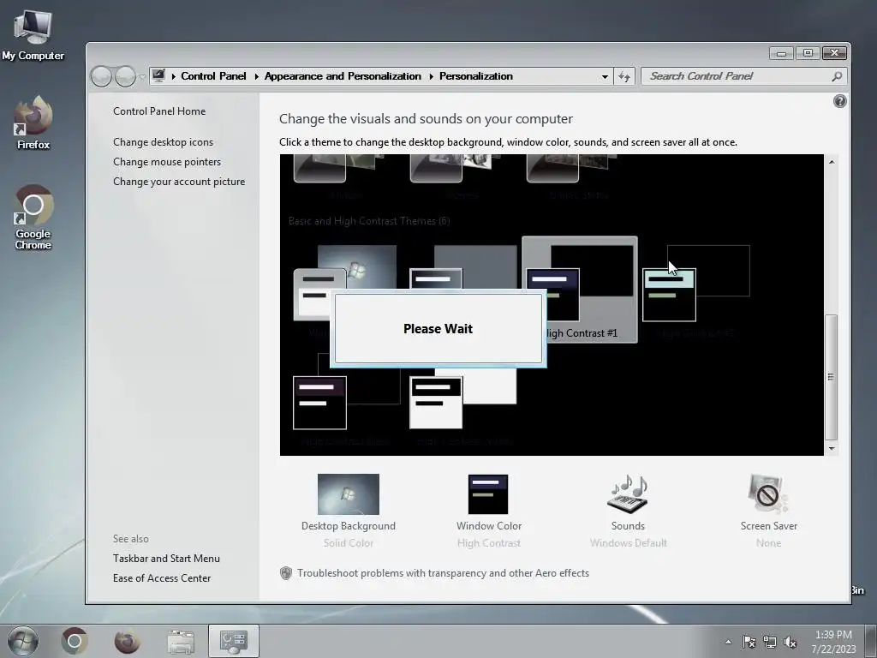
Task: Click Change desktop icons link
Action: 163,142
